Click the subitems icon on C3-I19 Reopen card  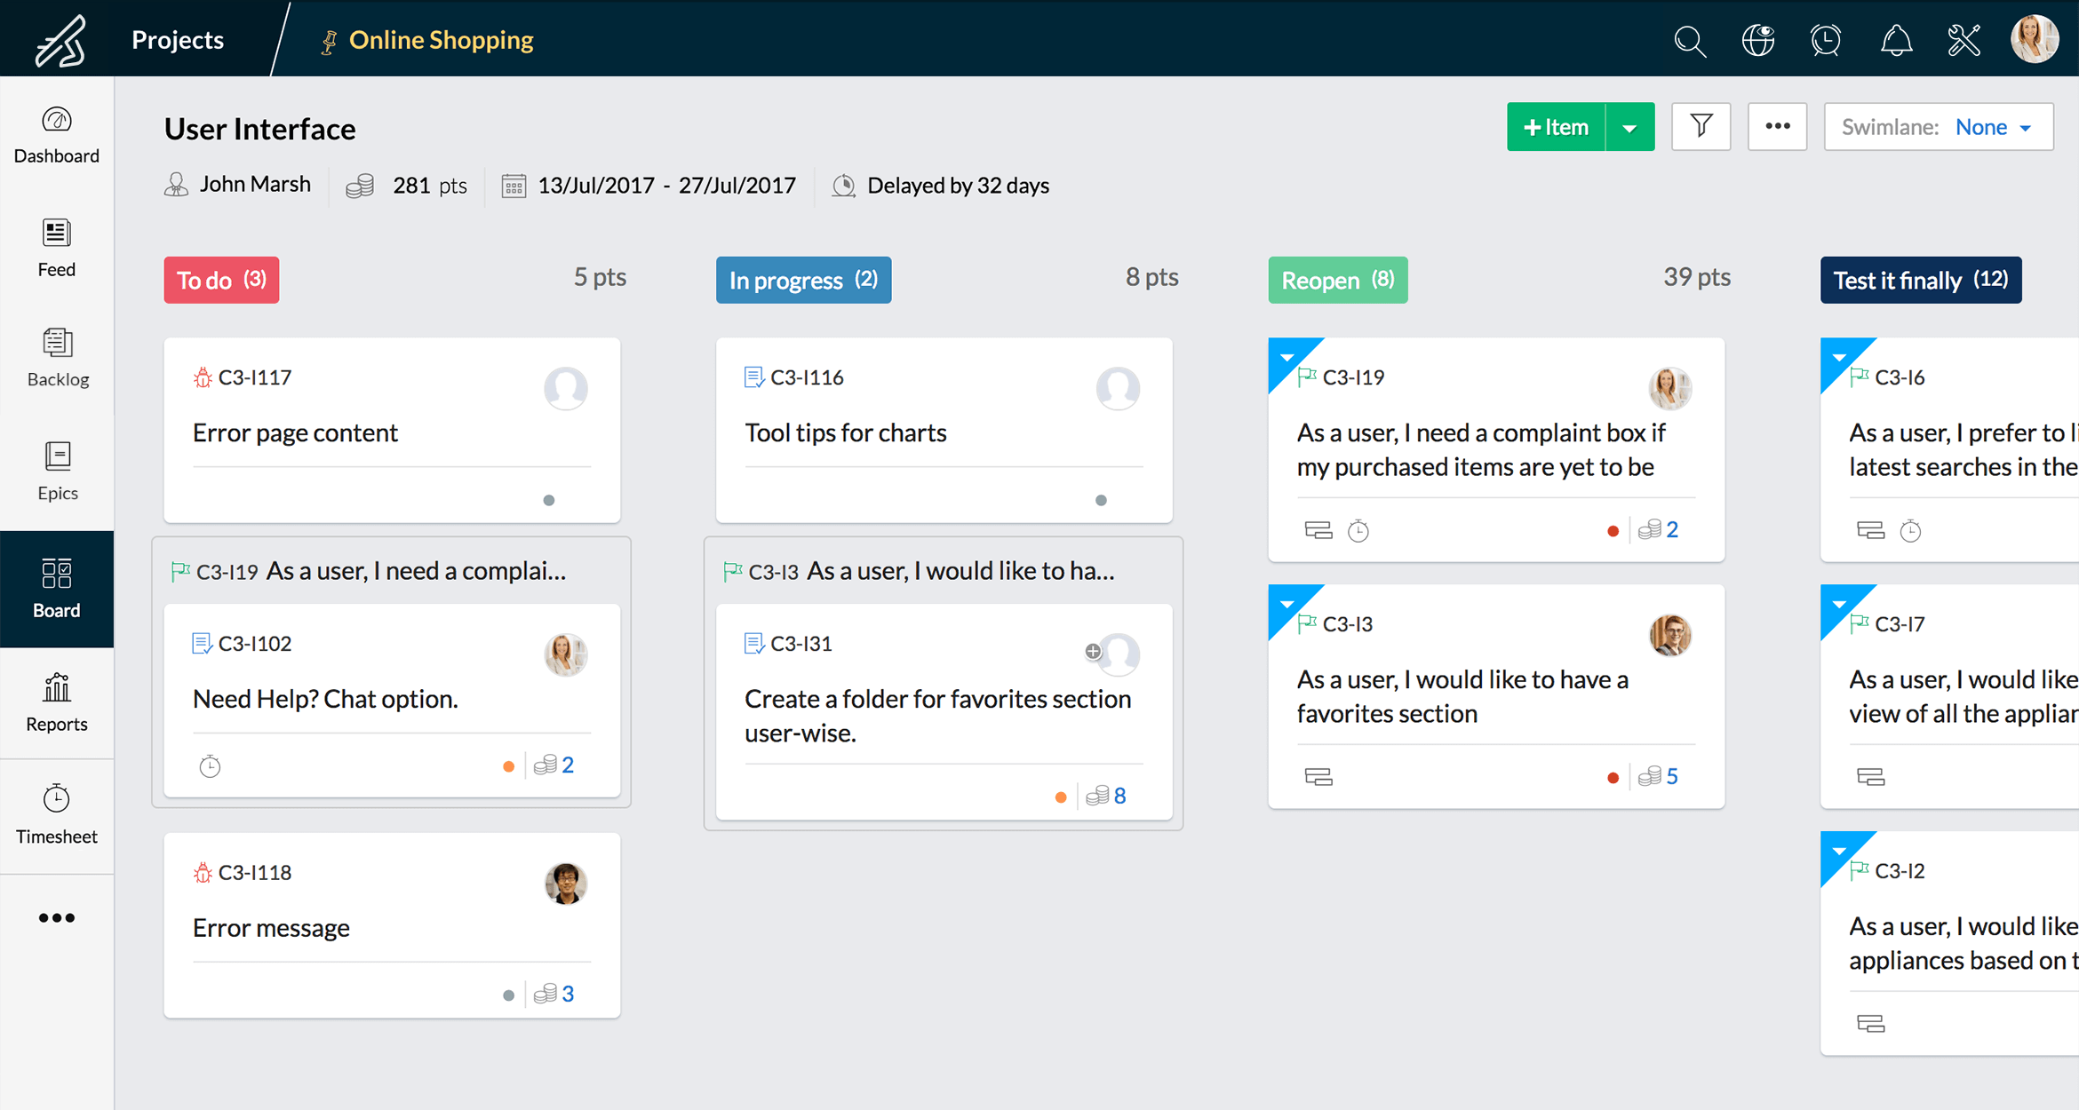(1318, 531)
